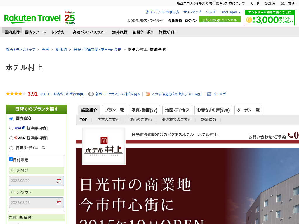Open the レンタカー menu item
This screenshot has width=299, height=224.
[60, 32]
